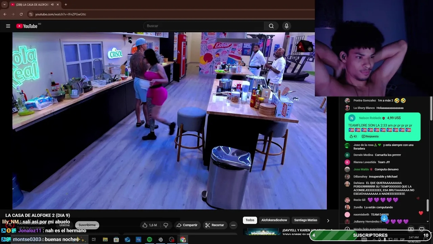
Task: Click the Unirme join button
Action: tap(65, 225)
